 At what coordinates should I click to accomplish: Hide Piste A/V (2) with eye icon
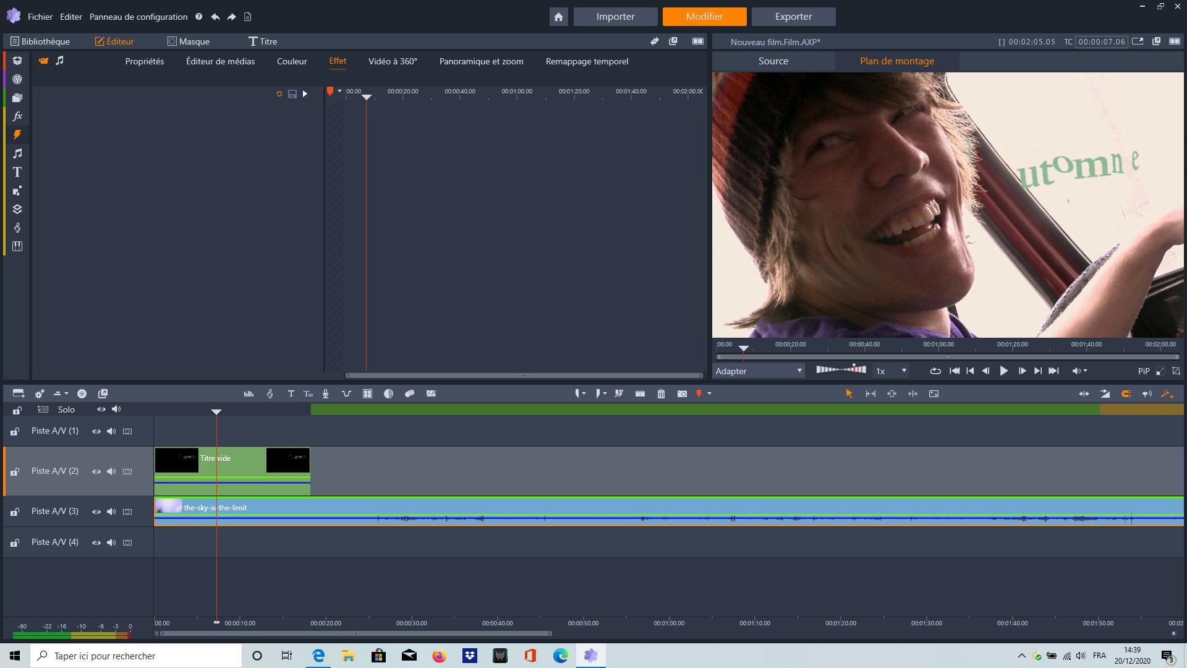pos(96,471)
